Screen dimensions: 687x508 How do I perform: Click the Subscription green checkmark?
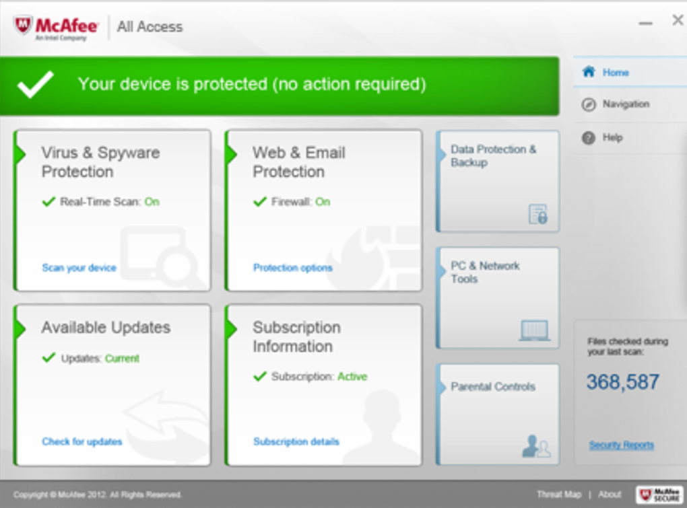(260, 376)
